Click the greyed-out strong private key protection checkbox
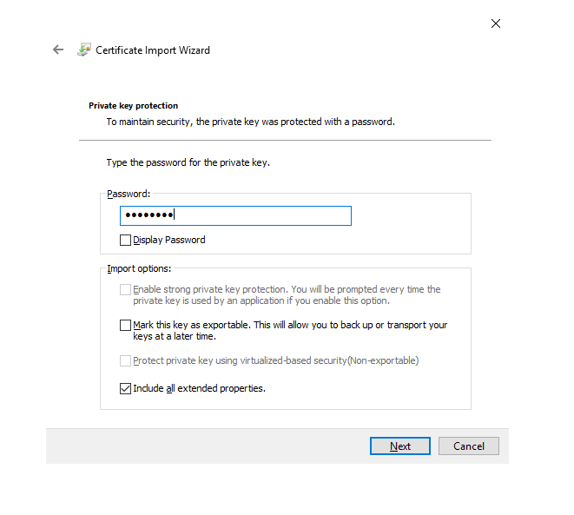 point(126,289)
